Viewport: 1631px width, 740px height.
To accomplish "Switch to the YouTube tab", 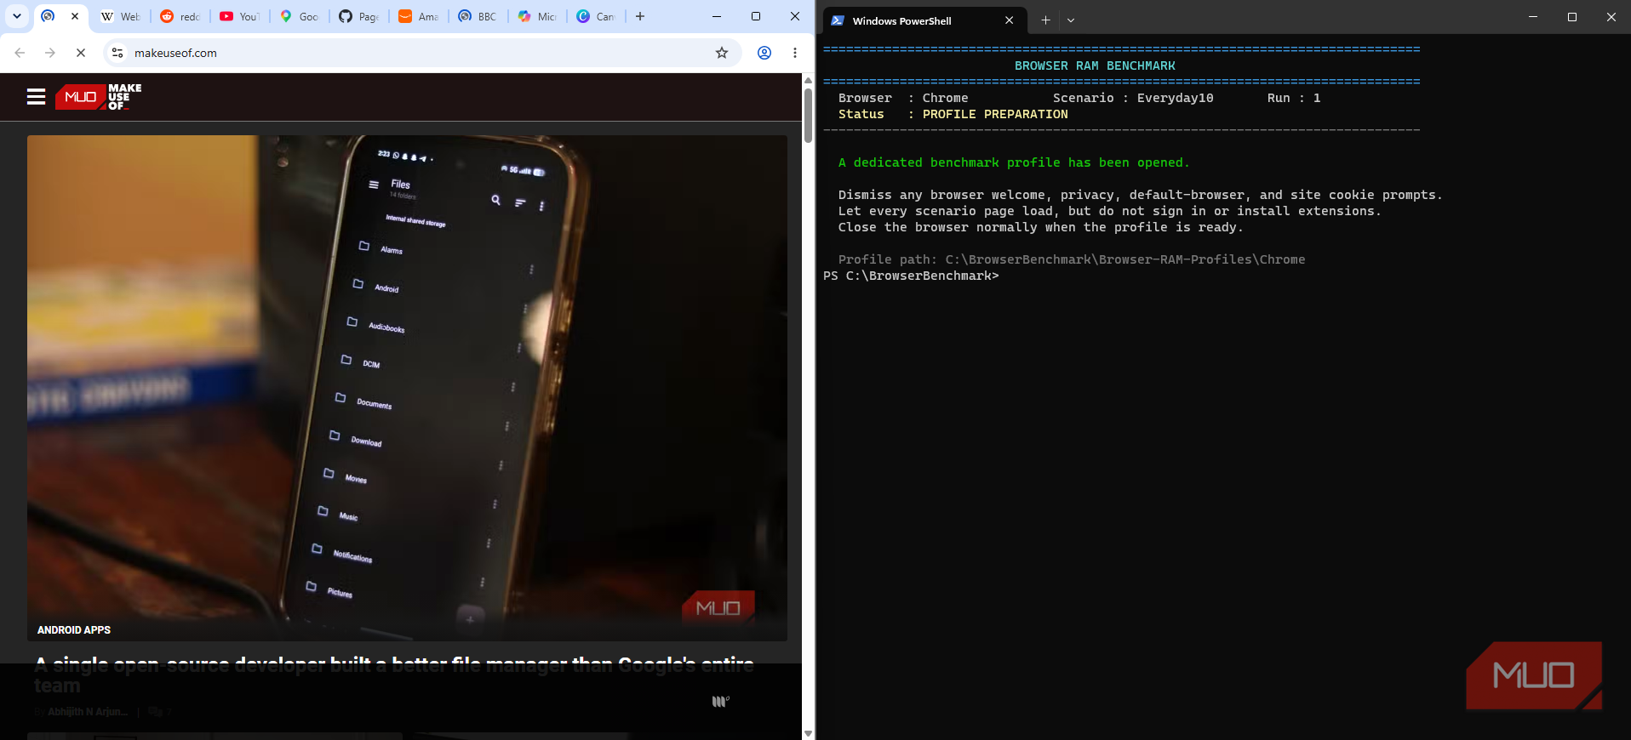I will 239,16.
